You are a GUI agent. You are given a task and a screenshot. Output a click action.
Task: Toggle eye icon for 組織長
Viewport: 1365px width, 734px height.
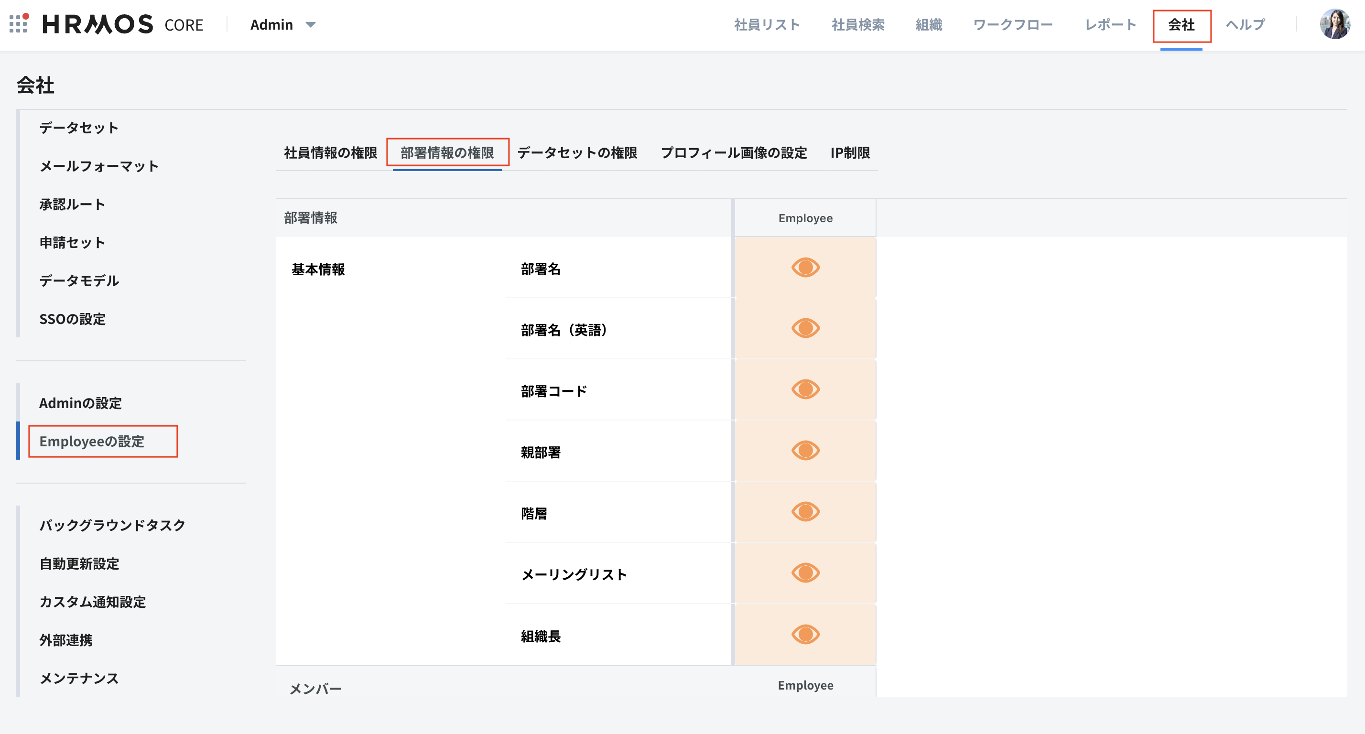pyautogui.click(x=805, y=635)
